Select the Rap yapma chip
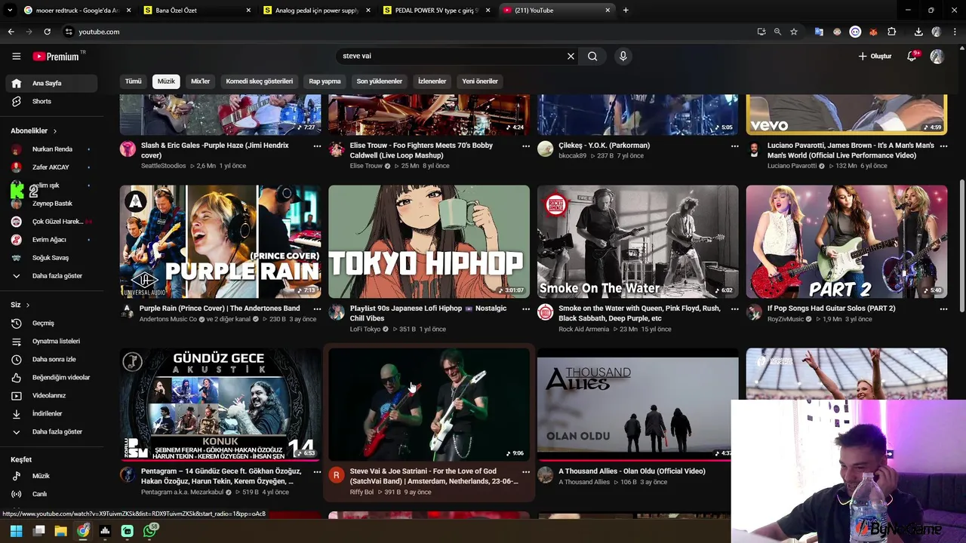Image resolution: width=966 pixels, height=543 pixels. click(x=325, y=81)
